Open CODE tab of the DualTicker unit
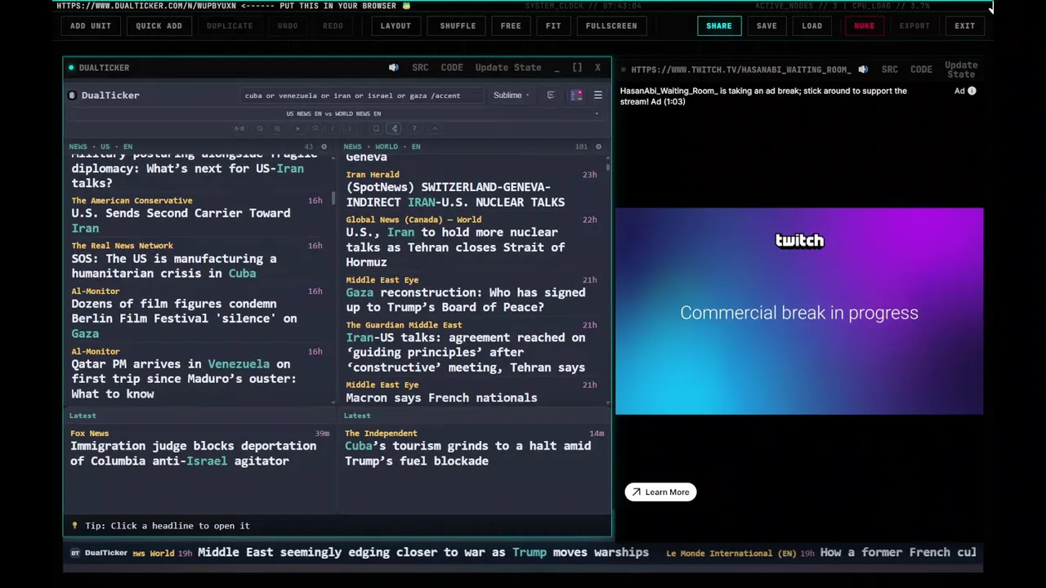Viewport: 1046px width, 588px height. pyautogui.click(x=452, y=68)
